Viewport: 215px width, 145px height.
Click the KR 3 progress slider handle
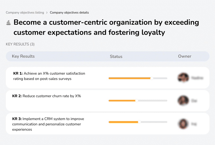tap(139, 122)
